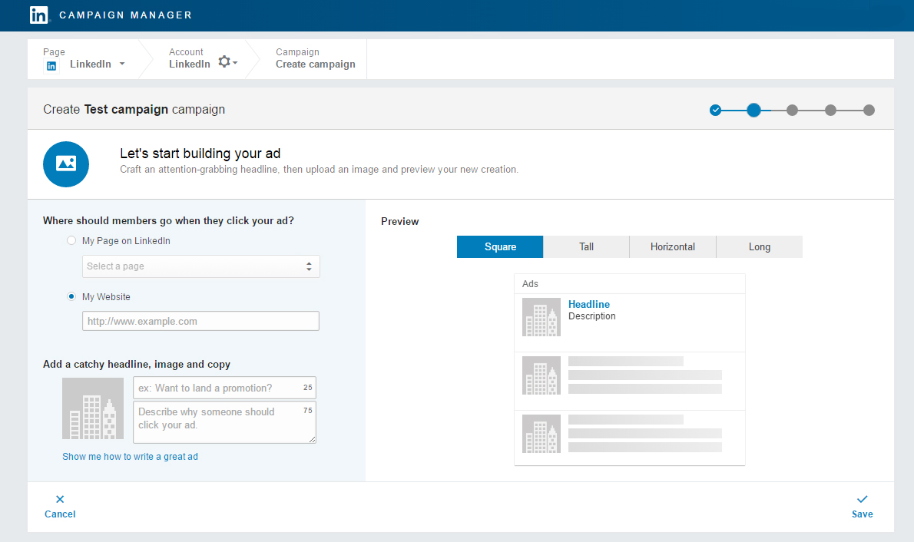Image resolution: width=914 pixels, height=542 pixels.
Task: Switch to the Tall preview tab
Action: (586, 246)
